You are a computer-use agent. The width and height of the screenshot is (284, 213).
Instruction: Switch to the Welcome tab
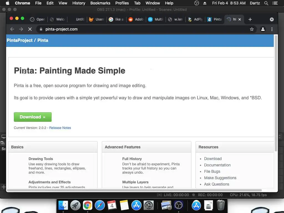57,19
